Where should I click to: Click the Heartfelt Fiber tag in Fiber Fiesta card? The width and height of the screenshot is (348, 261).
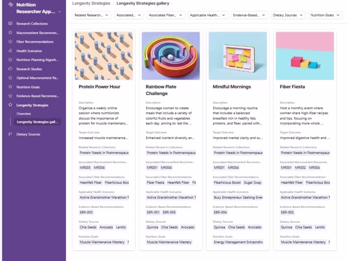coord(292,183)
